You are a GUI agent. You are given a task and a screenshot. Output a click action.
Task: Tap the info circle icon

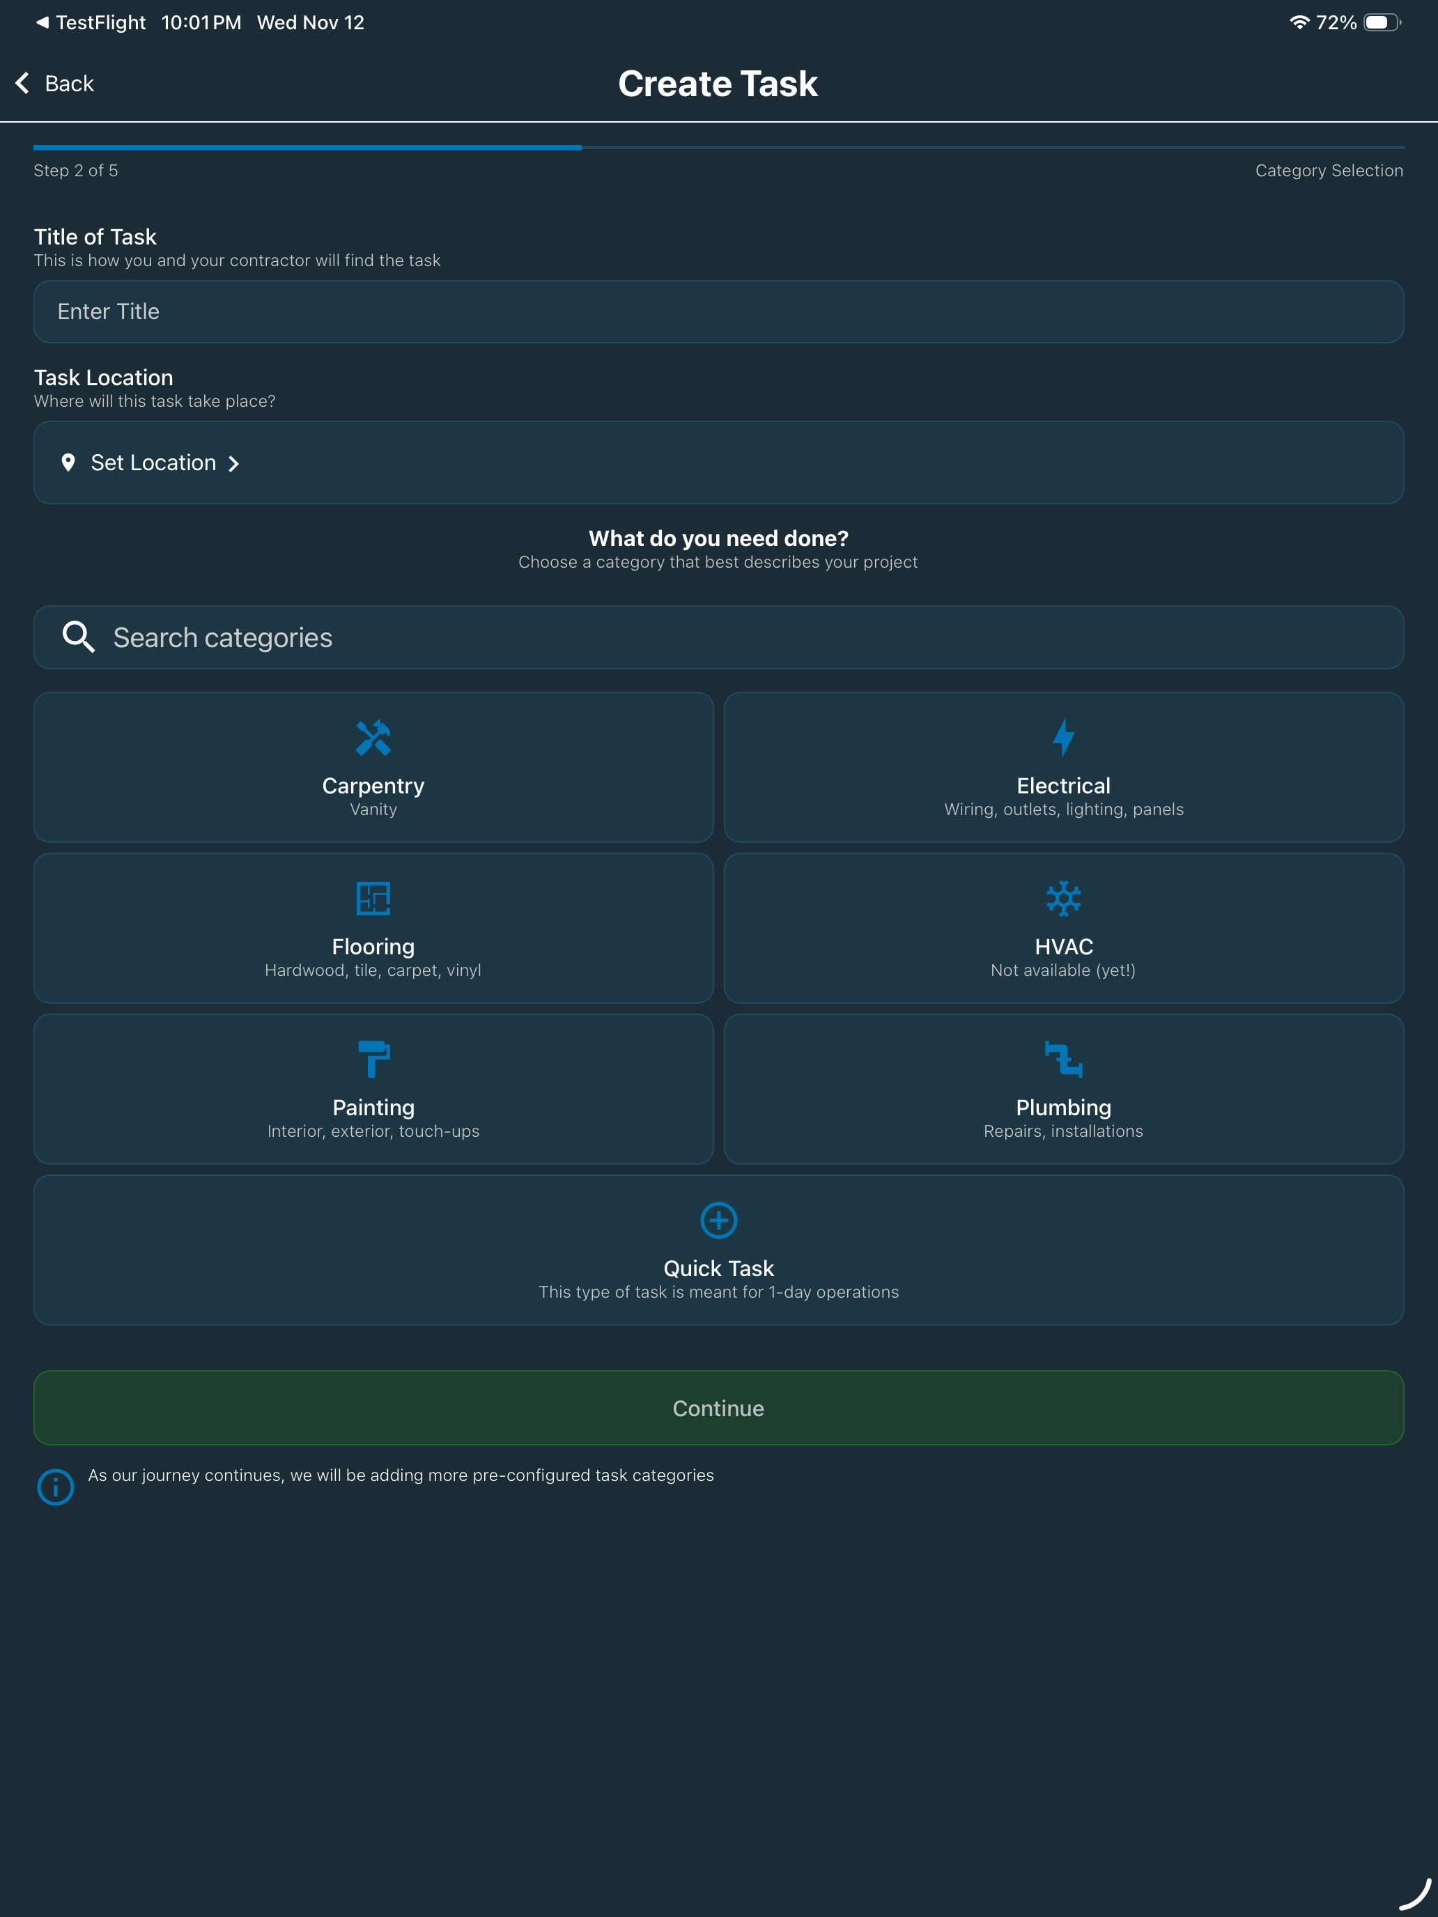coord(56,1487)
